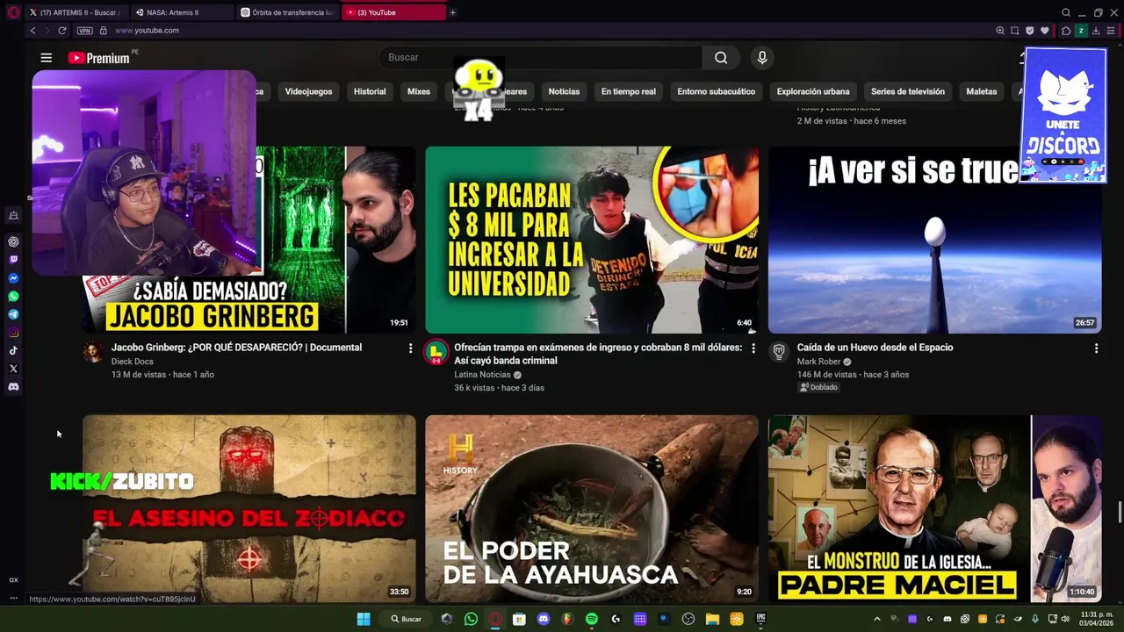The height and width of the screenshot is (632, 1124).
Task: Reload the page with refresh icon
Action: (x=62, y=31)
